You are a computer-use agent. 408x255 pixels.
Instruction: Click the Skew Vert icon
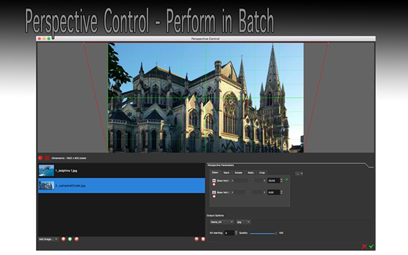point(214,192)
